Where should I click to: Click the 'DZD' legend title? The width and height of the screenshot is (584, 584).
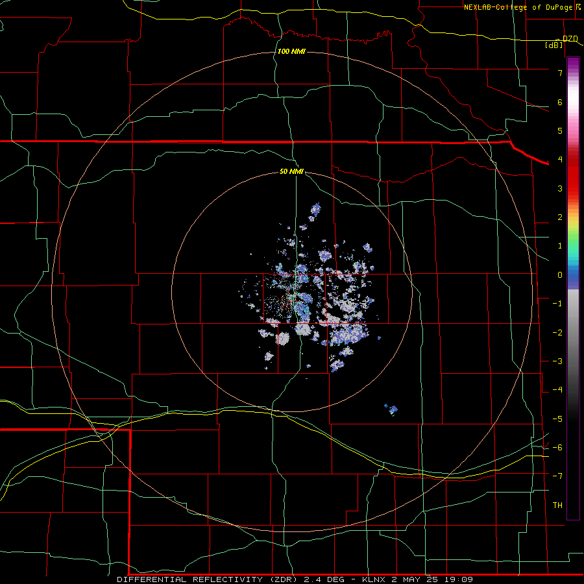pos(570,38)
